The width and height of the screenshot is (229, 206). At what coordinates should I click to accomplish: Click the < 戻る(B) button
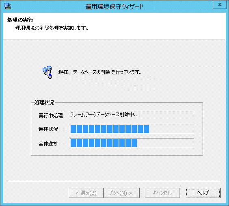pos(86,193)
